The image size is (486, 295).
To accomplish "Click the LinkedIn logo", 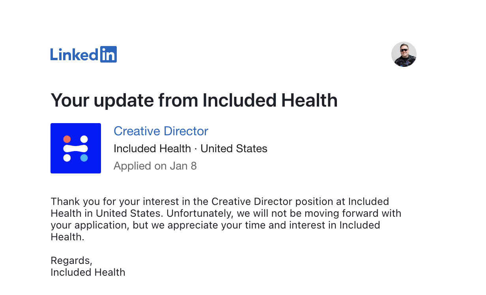I will [x=84, y=54].
